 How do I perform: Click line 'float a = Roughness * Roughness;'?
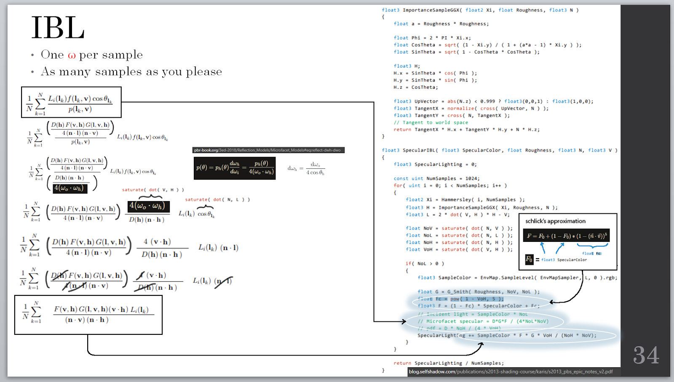pyautogui.click(x=441, y=24)
